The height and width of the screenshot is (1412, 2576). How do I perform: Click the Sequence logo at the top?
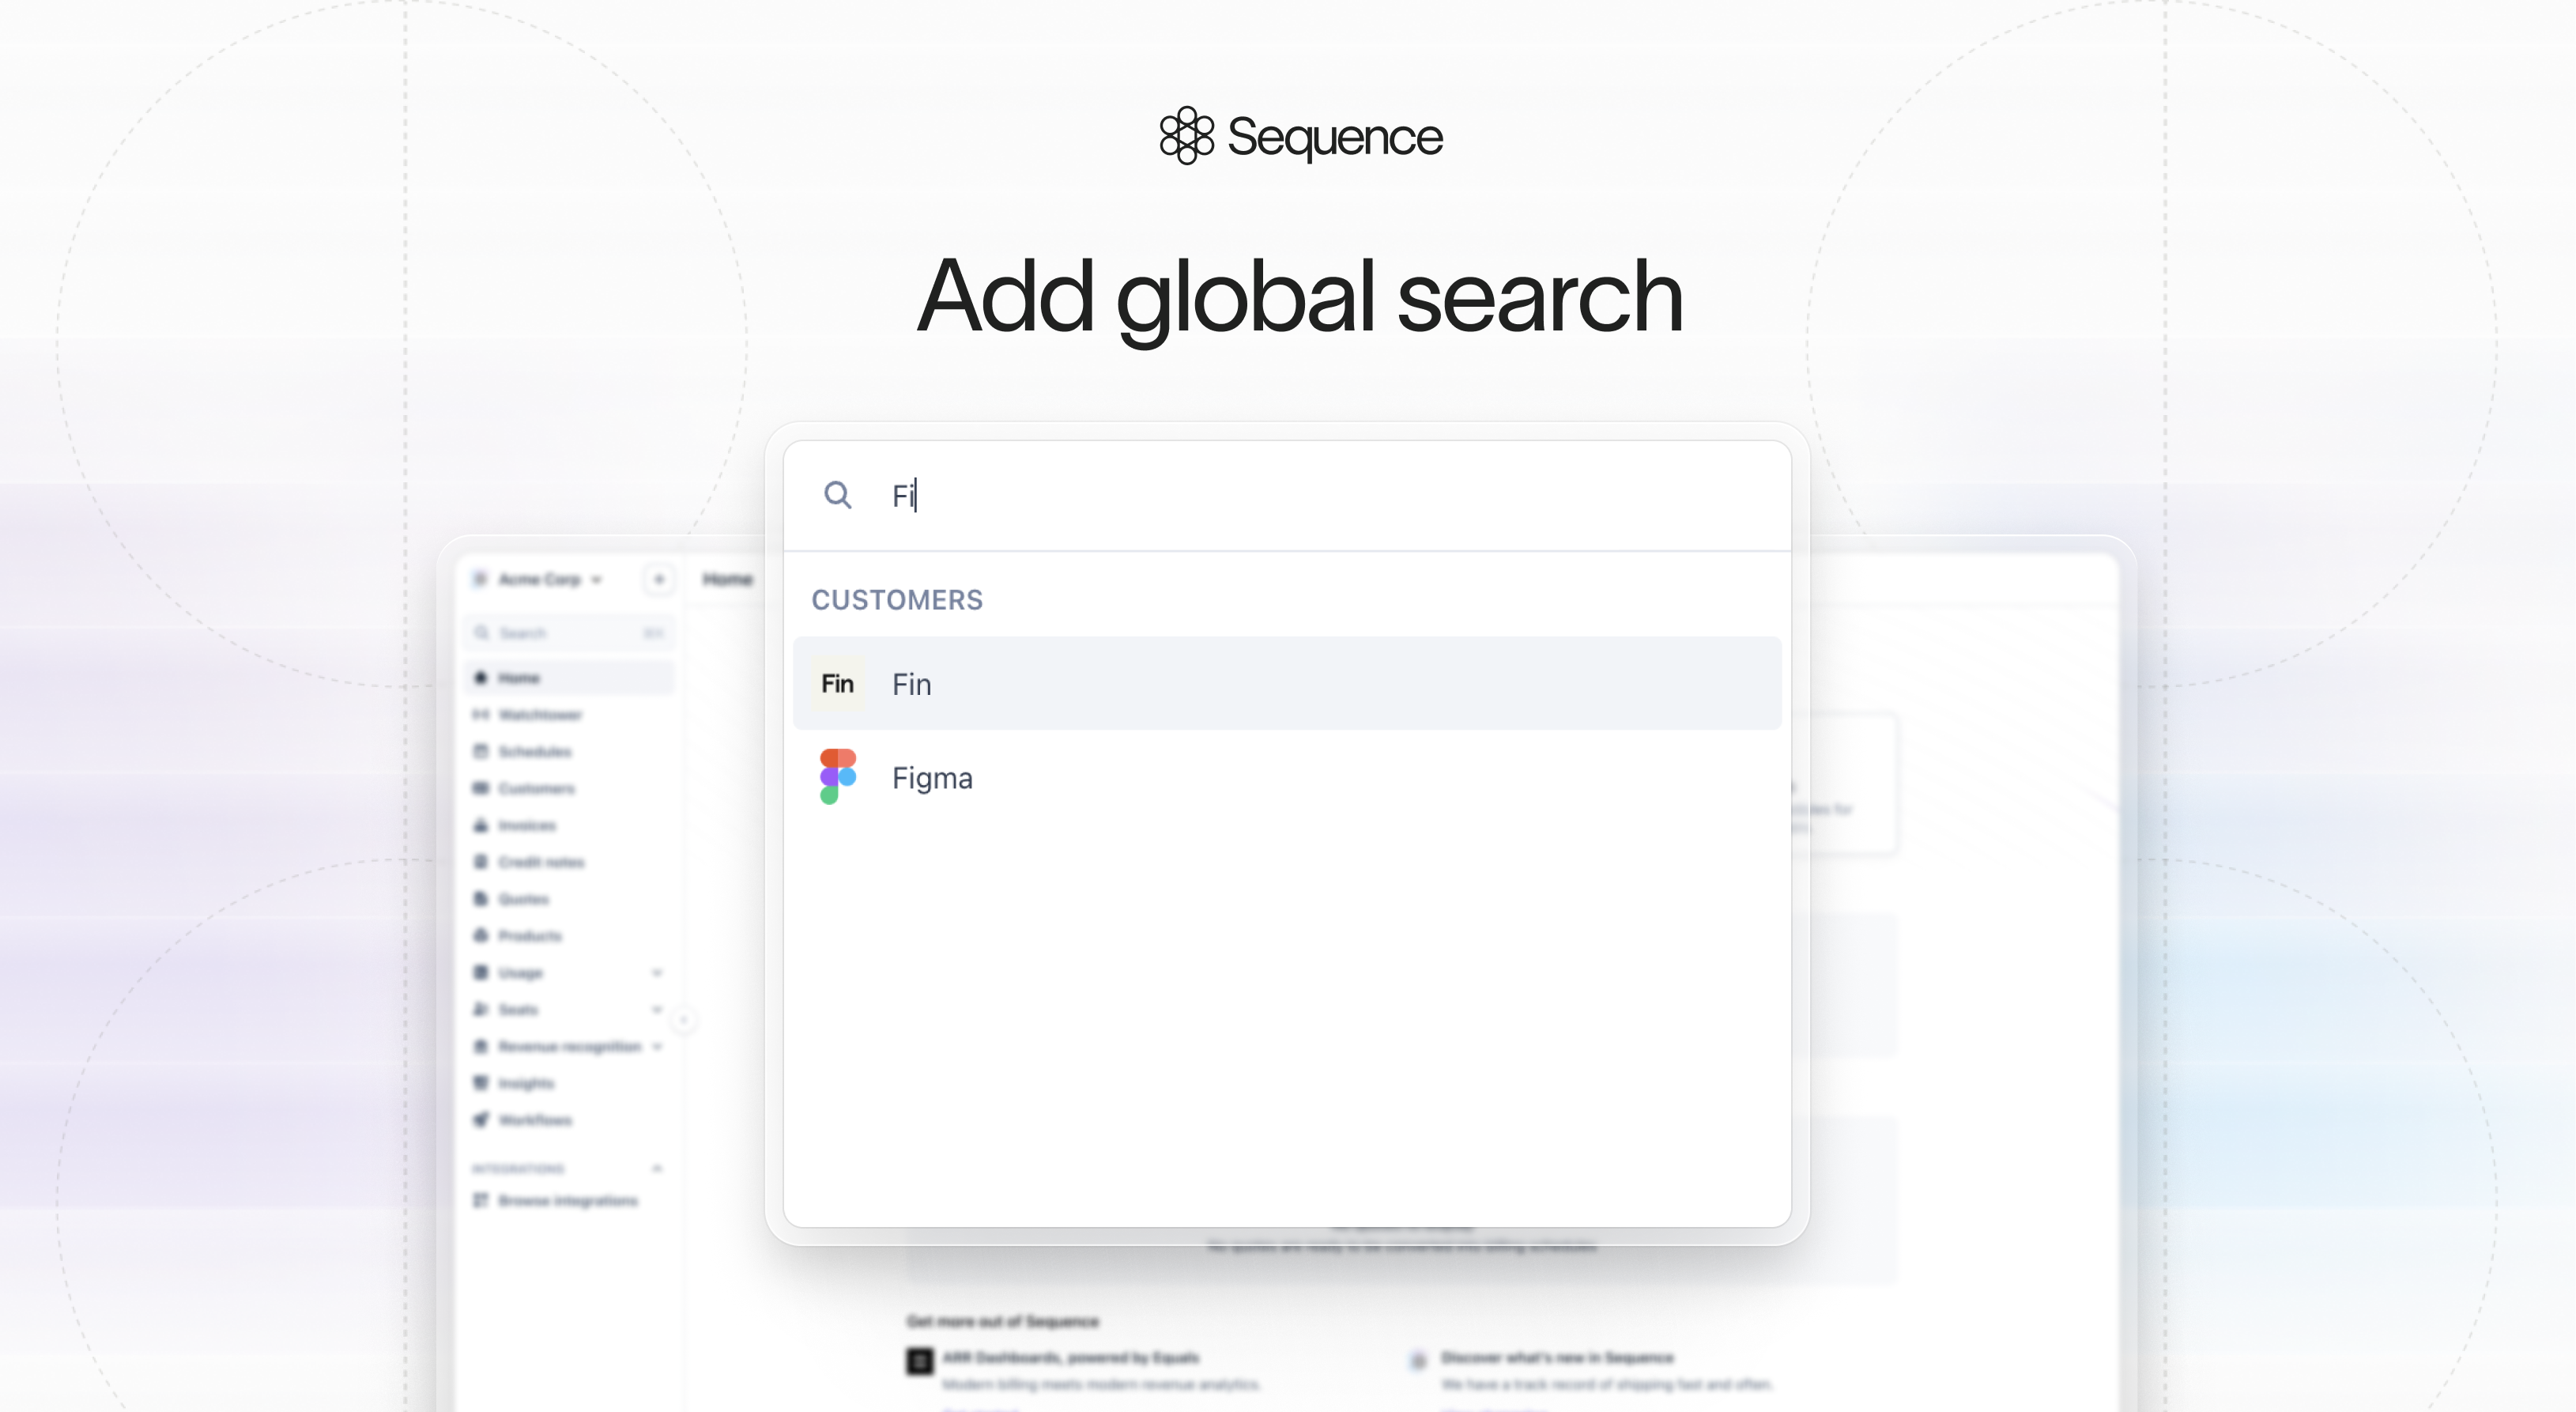click(x=1301, y=136)
